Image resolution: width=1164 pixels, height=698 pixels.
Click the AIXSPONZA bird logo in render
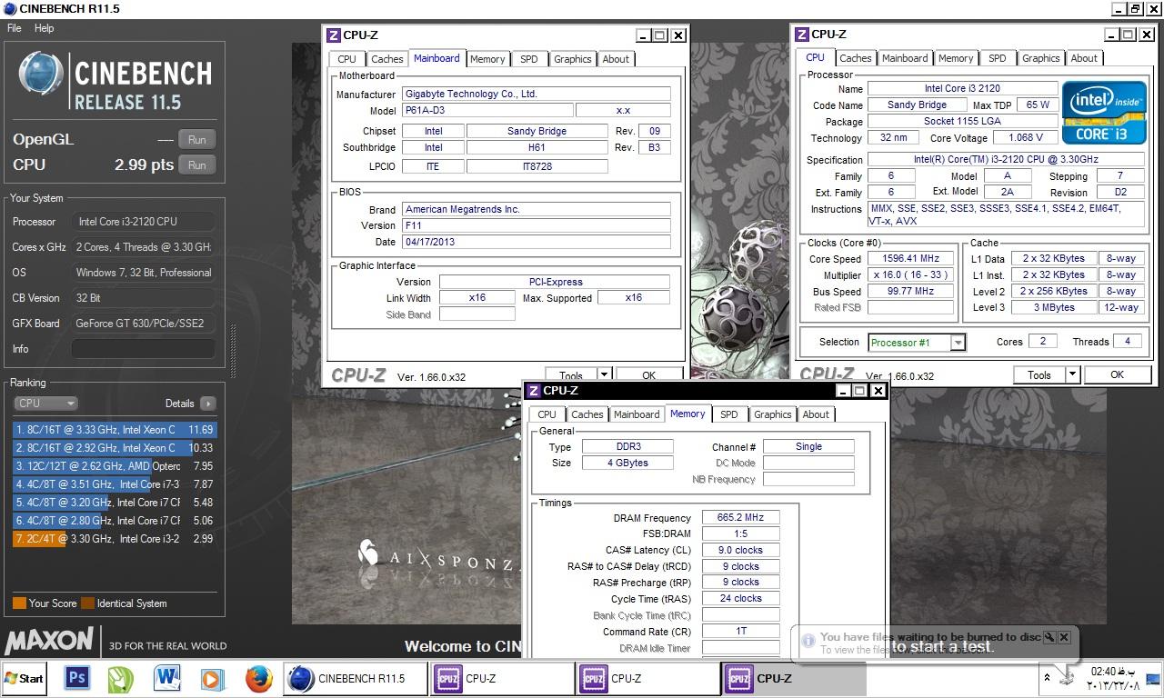click(x=369, y=552)
